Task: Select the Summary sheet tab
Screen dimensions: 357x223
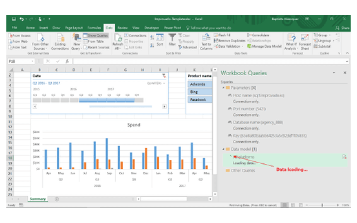Action: click(x=38, y=199)
